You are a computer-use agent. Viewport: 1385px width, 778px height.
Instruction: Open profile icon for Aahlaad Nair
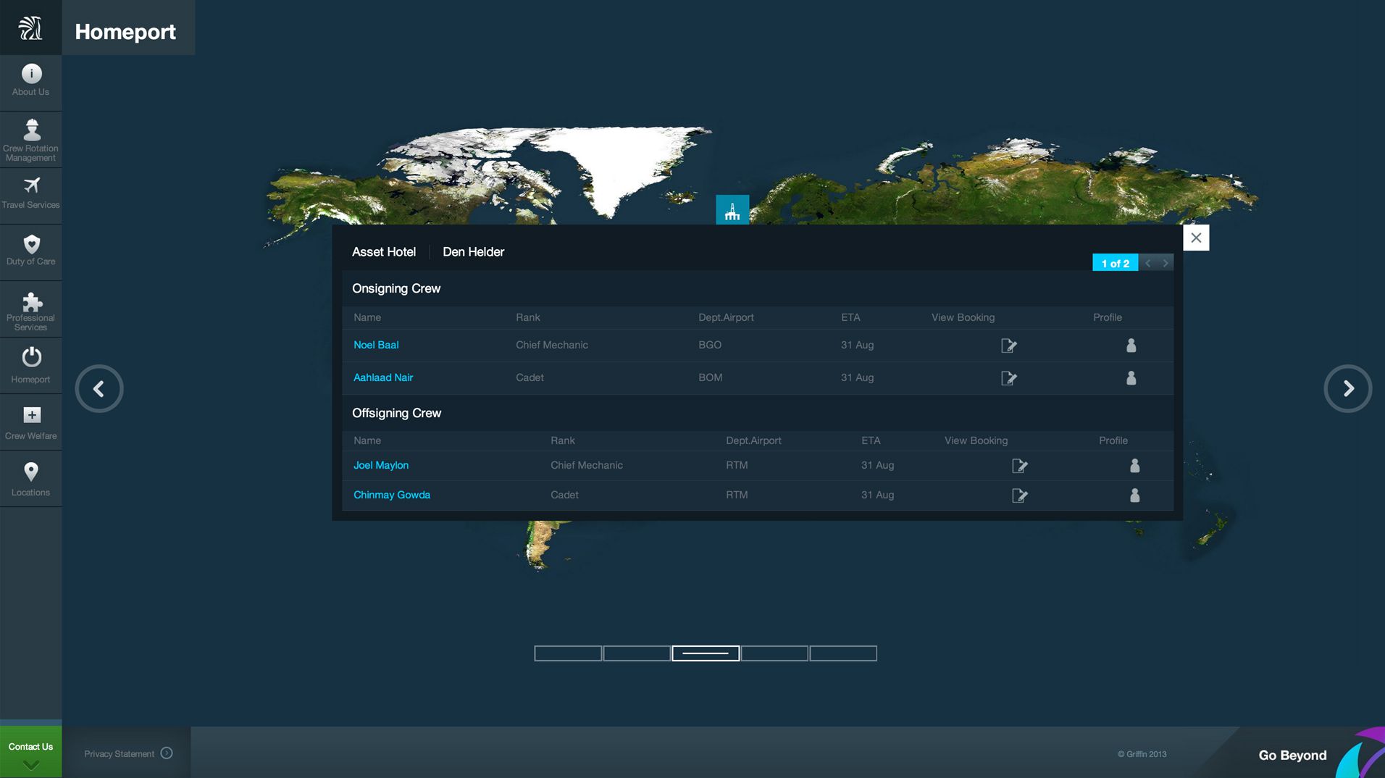pyautogui.click(x=1131, y=378)
